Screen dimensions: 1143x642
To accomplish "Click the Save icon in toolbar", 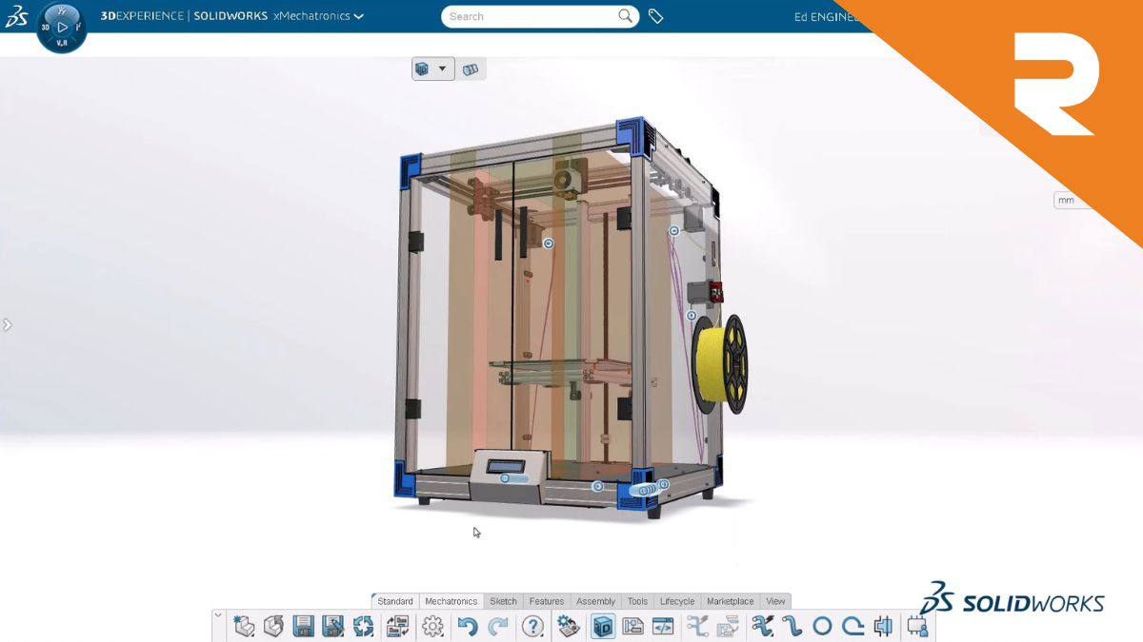I will click(x=303, y=626).
